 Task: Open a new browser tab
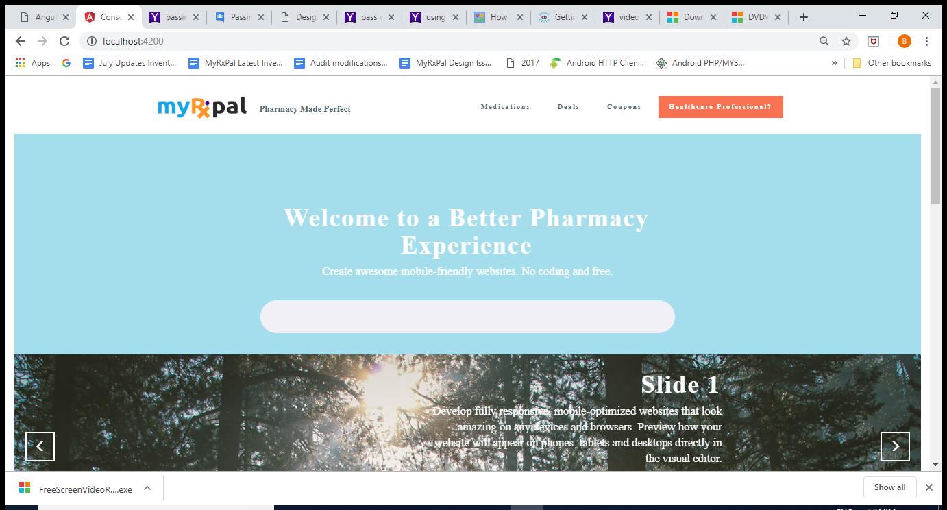(804, 17)
